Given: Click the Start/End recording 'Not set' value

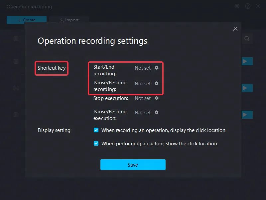Looking at the screenshot, I should pos(143,68).
